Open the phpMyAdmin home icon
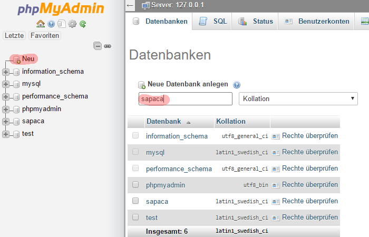369x237 pixels. pos(41,24)
